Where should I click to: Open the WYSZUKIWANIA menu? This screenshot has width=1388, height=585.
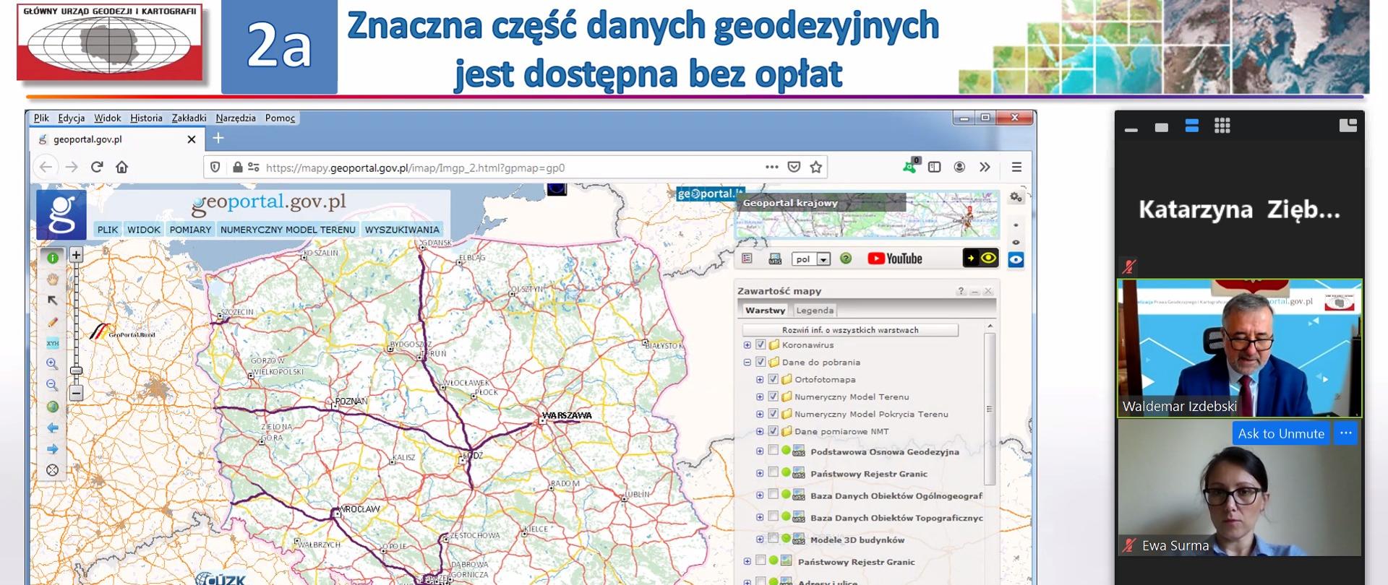click(x=402, y=230)
